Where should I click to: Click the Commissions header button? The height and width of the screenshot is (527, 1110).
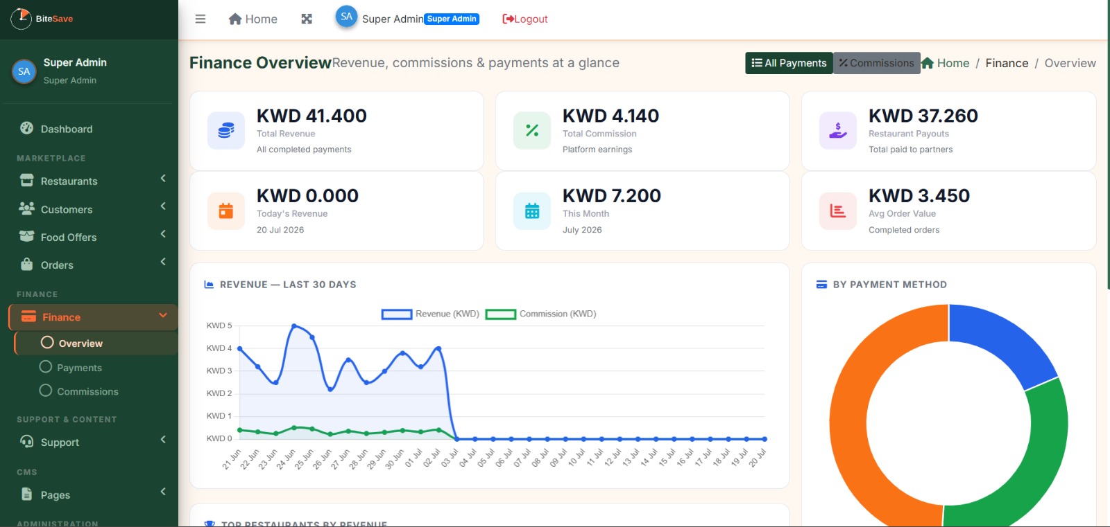(x=877, y=63)
